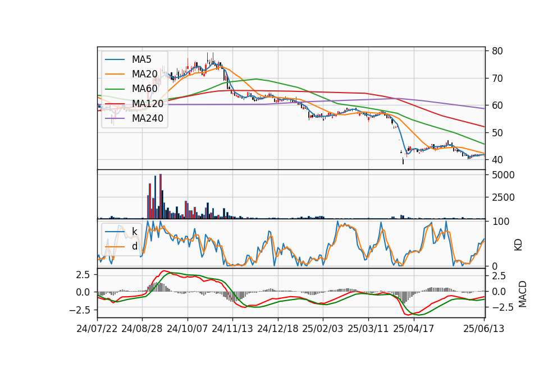Click the left MACD axis value 0.0
The width and height of the screenshot is (539, 387).
coord(83,293)
